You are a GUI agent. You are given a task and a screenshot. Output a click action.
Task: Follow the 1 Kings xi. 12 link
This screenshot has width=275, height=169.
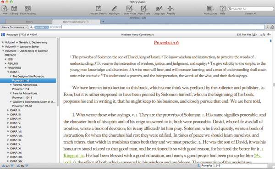[x=74, y=156]
